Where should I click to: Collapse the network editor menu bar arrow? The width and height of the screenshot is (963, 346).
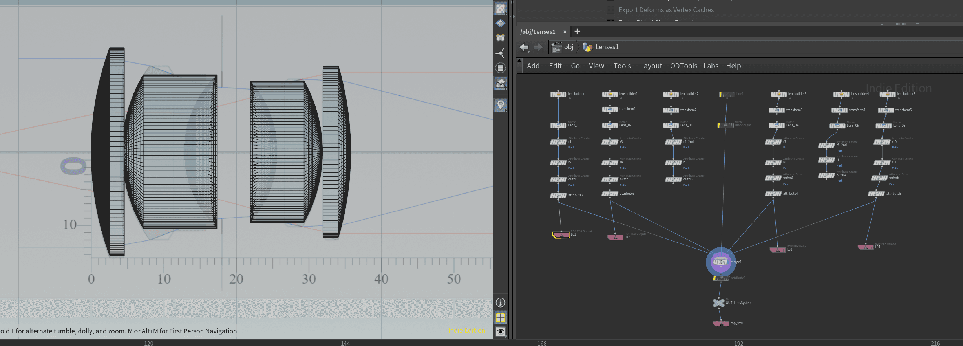coord(519,61)
